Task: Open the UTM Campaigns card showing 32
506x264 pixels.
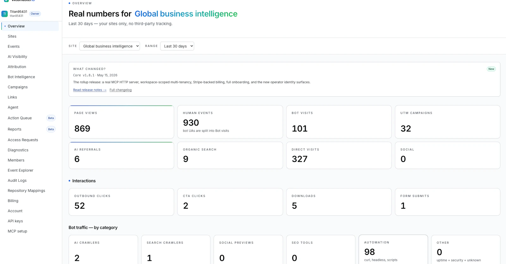Action: [447, 122]
